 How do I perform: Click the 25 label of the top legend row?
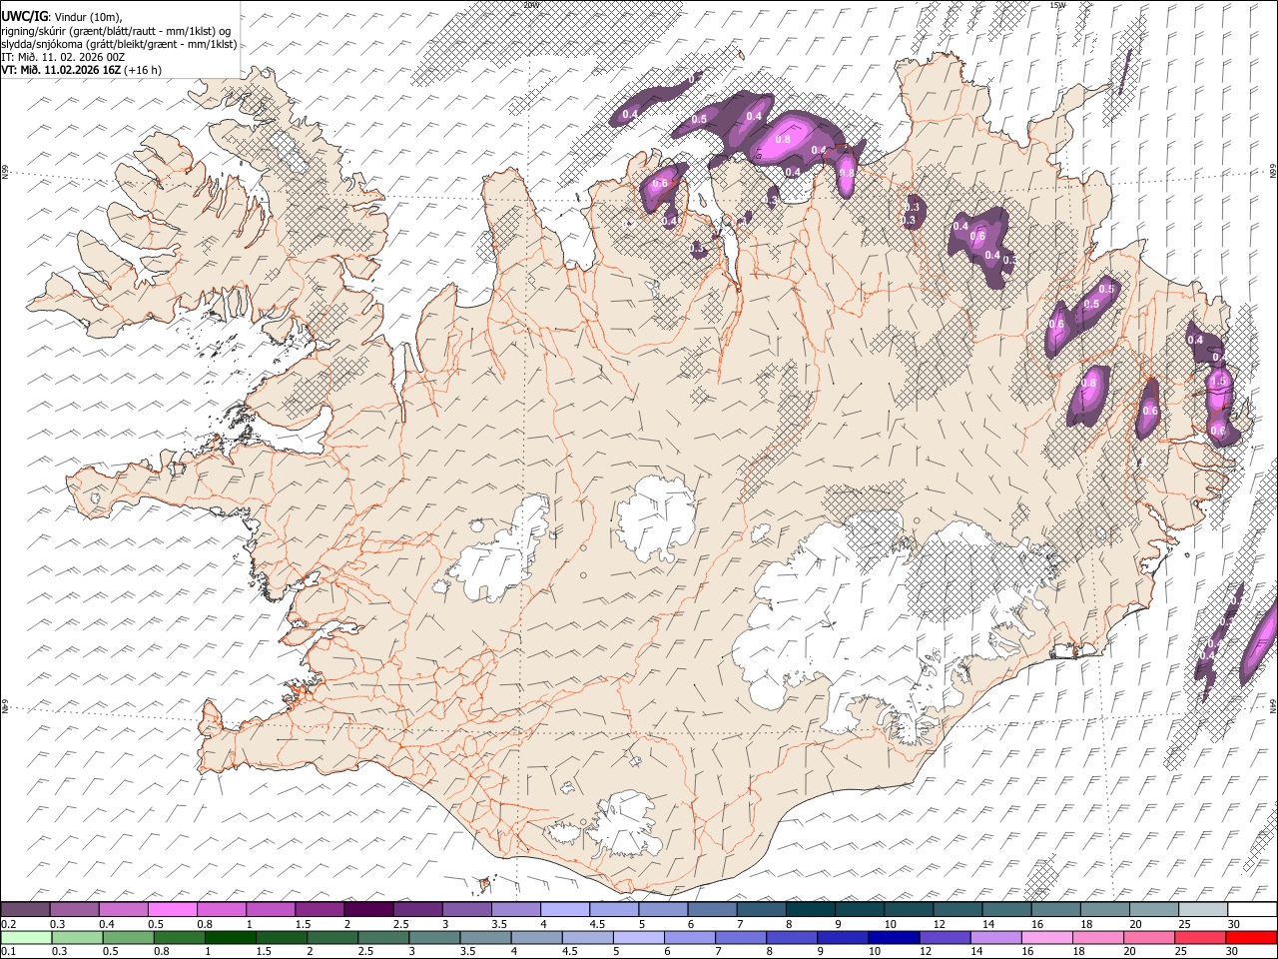tap(1184, 924)
